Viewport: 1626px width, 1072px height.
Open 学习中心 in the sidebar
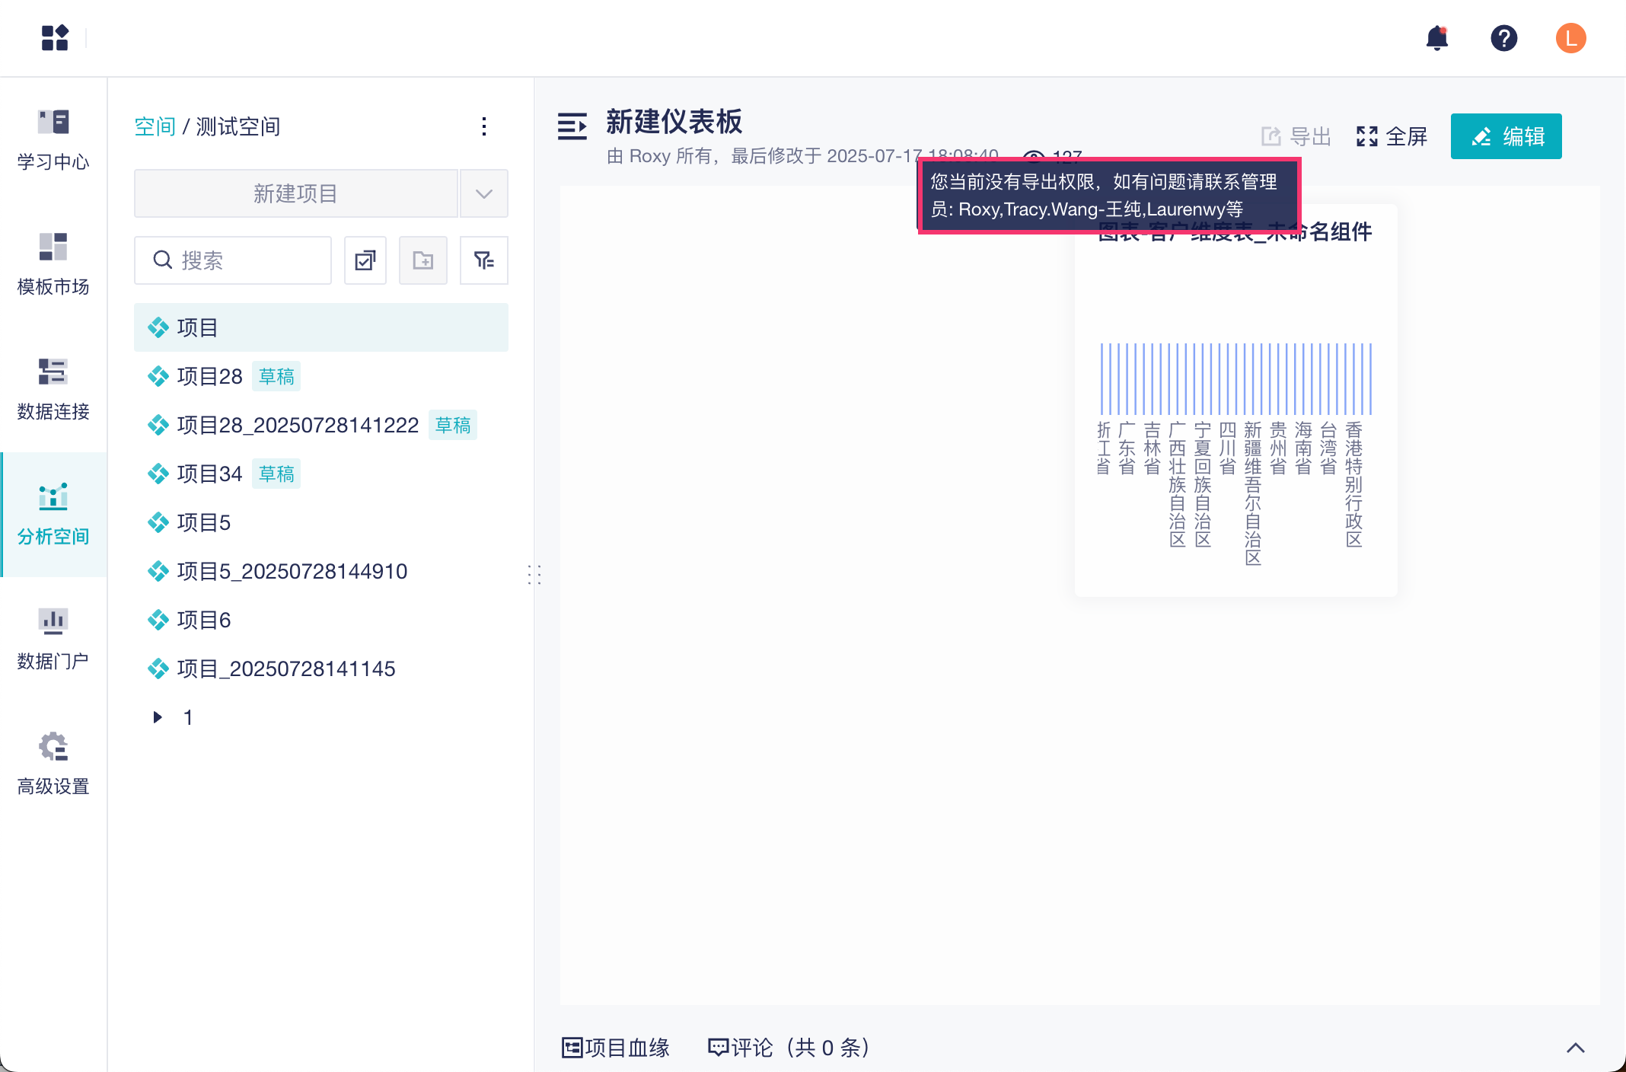(53, 140)
